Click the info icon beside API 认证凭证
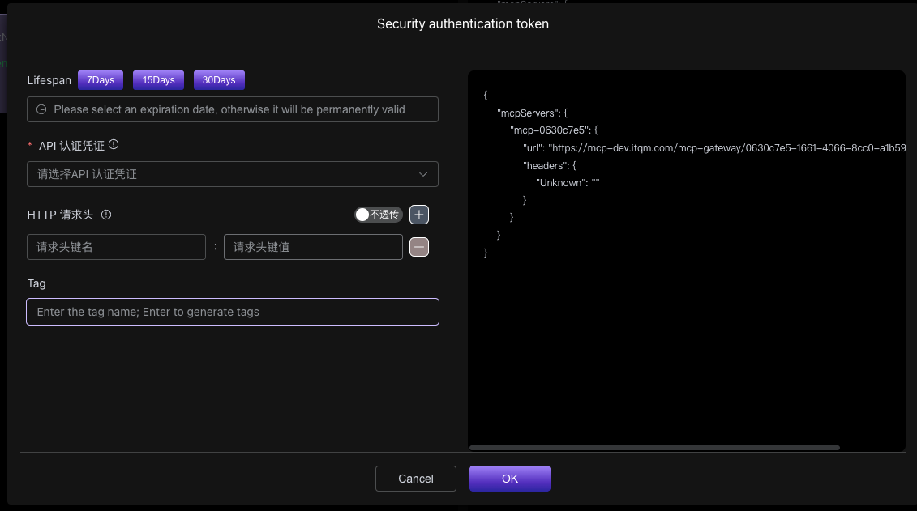The height and width of the screenshot is (511, 917). (114, 144)
